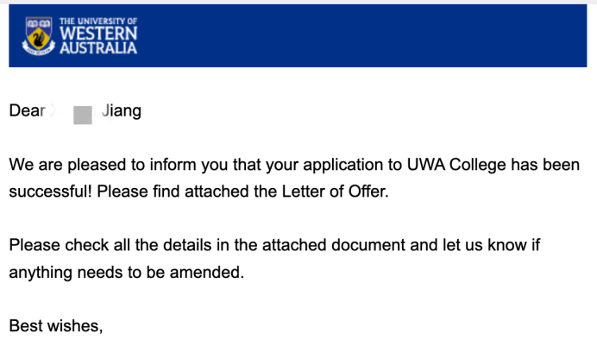Click the "Best wishes," closing line

click(56, 326)
